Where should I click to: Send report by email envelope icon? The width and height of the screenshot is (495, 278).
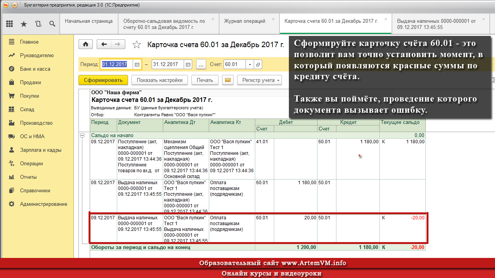point(228,80)
